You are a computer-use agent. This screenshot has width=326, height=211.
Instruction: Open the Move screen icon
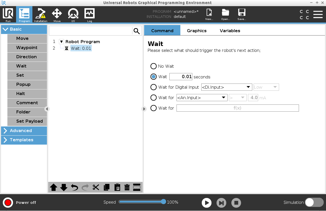[x=57, y=15]
